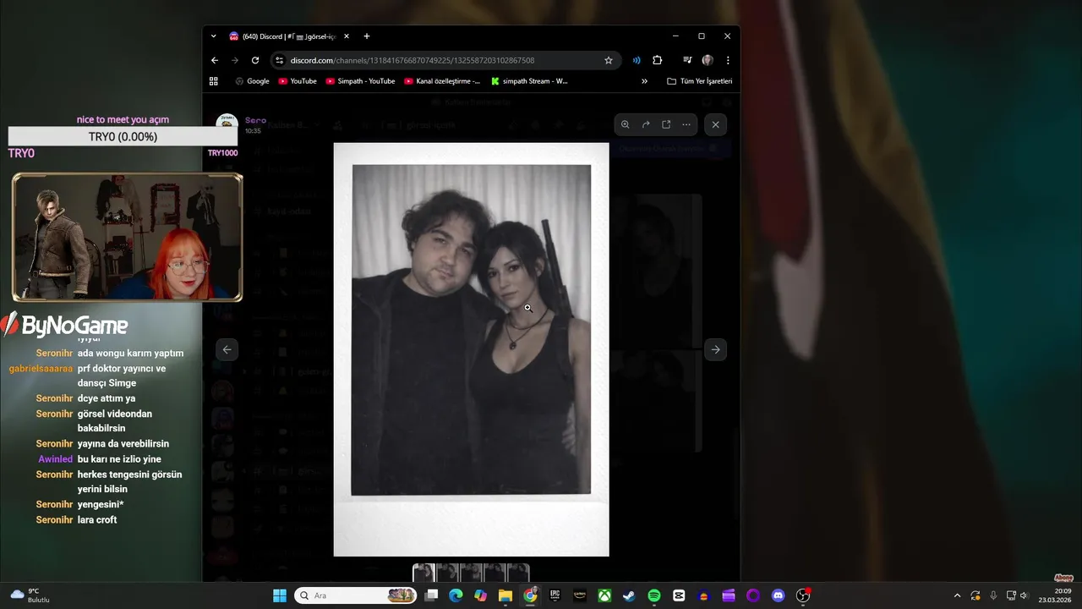The width and height of the screenshot is (1082, 609).
Task: Open the weather widget showing Bulutlu
Action: click(x=30, y=595)
